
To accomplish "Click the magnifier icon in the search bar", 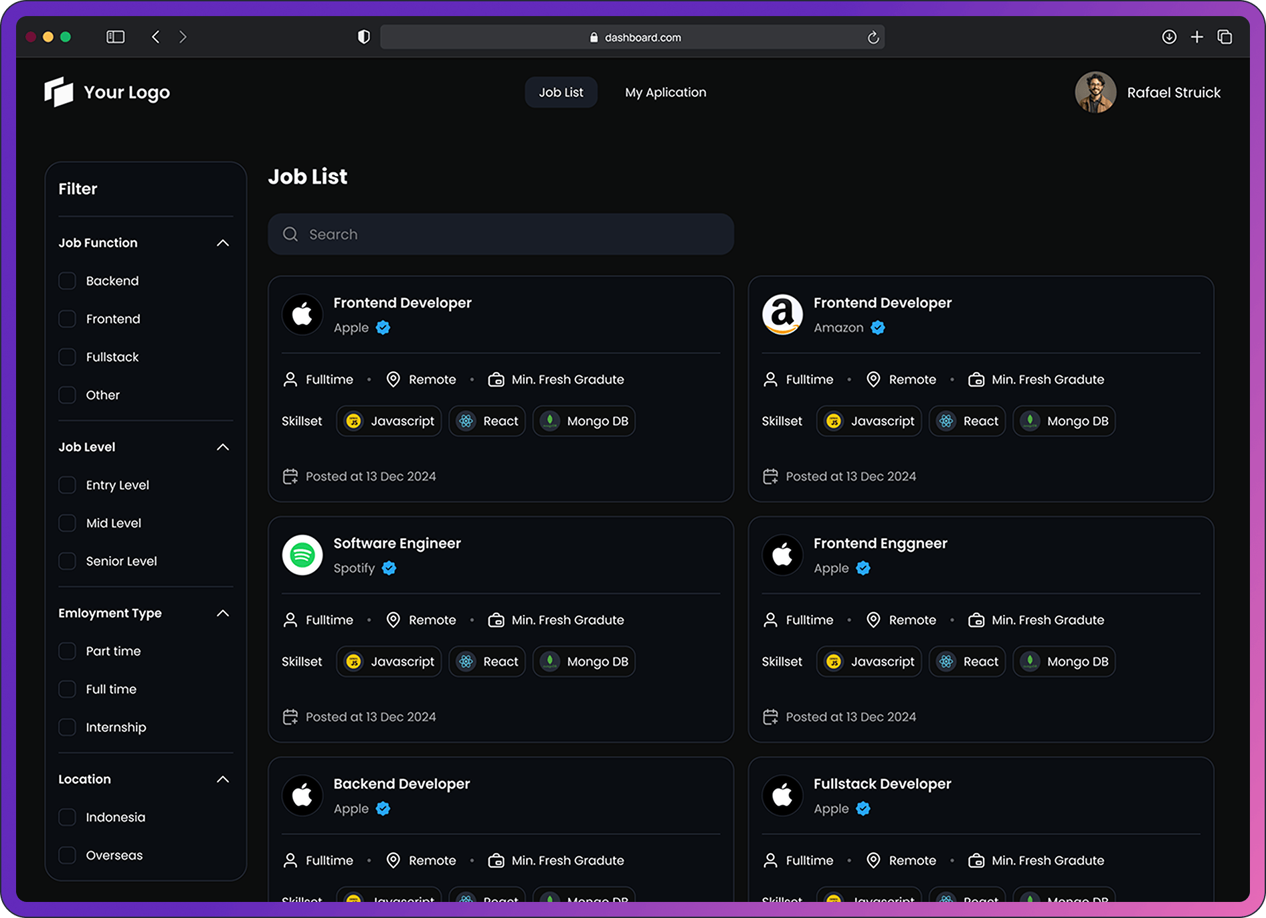I will pos(290,234).
